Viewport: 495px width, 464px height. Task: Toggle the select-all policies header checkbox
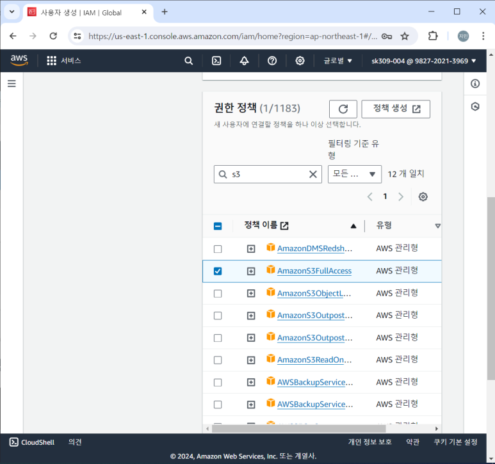coord(218,226)
